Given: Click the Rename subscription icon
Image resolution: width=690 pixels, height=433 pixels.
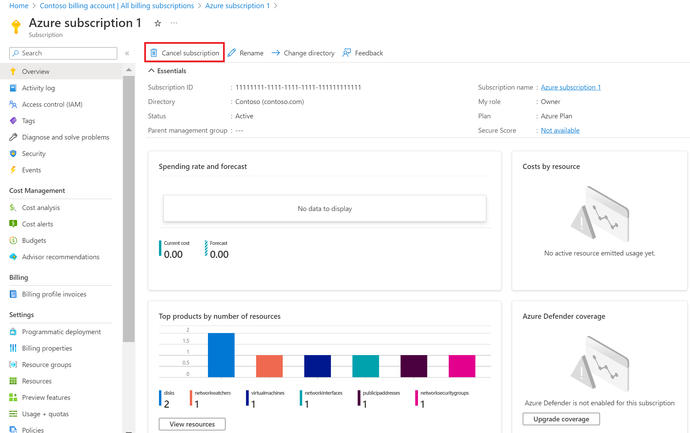Looking at the screenshot, I should tap(231, 52).
